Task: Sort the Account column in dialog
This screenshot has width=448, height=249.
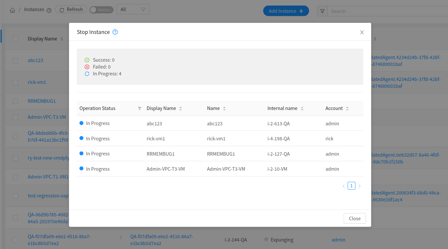Action: [347, 108]
